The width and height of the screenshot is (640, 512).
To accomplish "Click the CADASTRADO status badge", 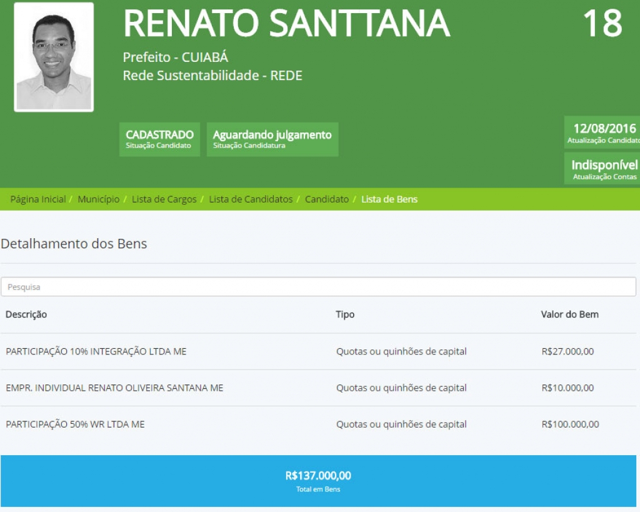I will click(159, 139).
